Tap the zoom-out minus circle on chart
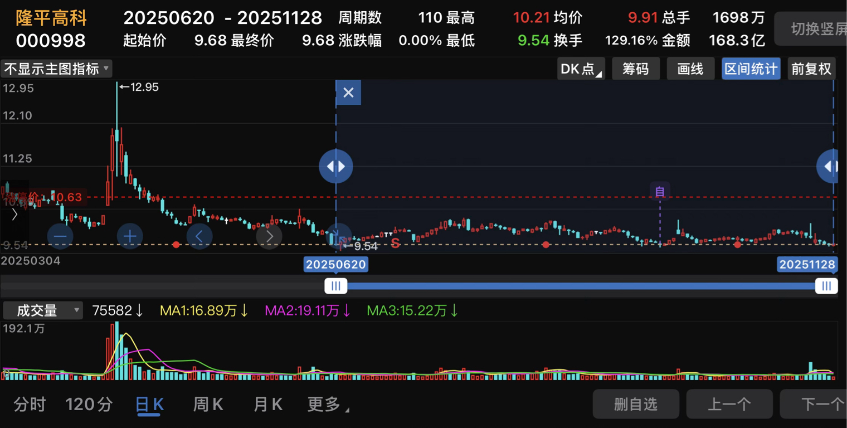This screenshot has width=847, height=428. tap(61, 236)
